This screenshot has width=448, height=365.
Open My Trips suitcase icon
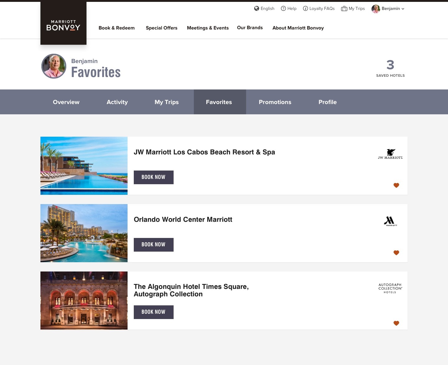(x=344, y=8)
